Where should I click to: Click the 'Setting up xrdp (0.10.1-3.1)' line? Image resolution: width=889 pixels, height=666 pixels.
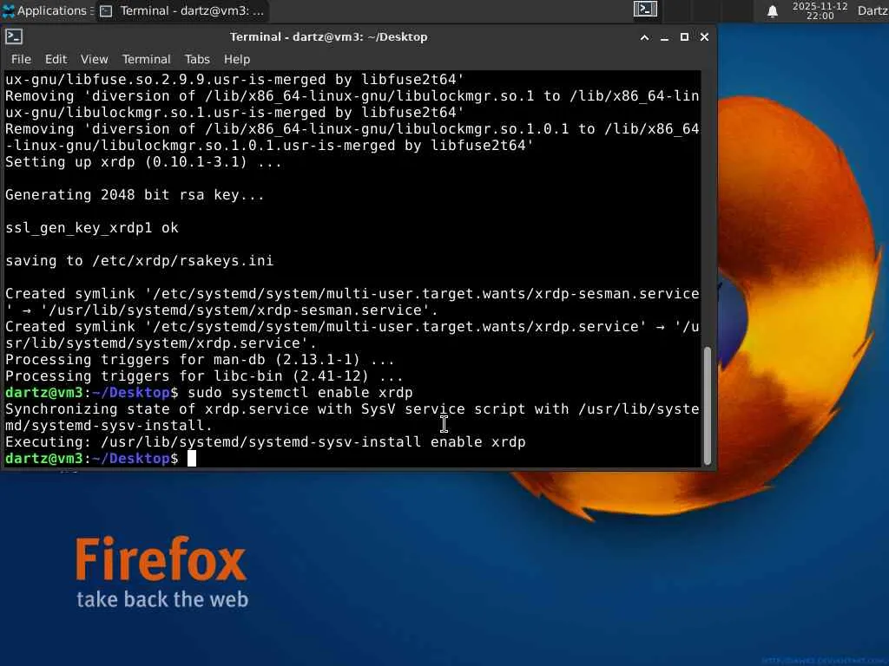pyautogui.click(x=143, y=162)
